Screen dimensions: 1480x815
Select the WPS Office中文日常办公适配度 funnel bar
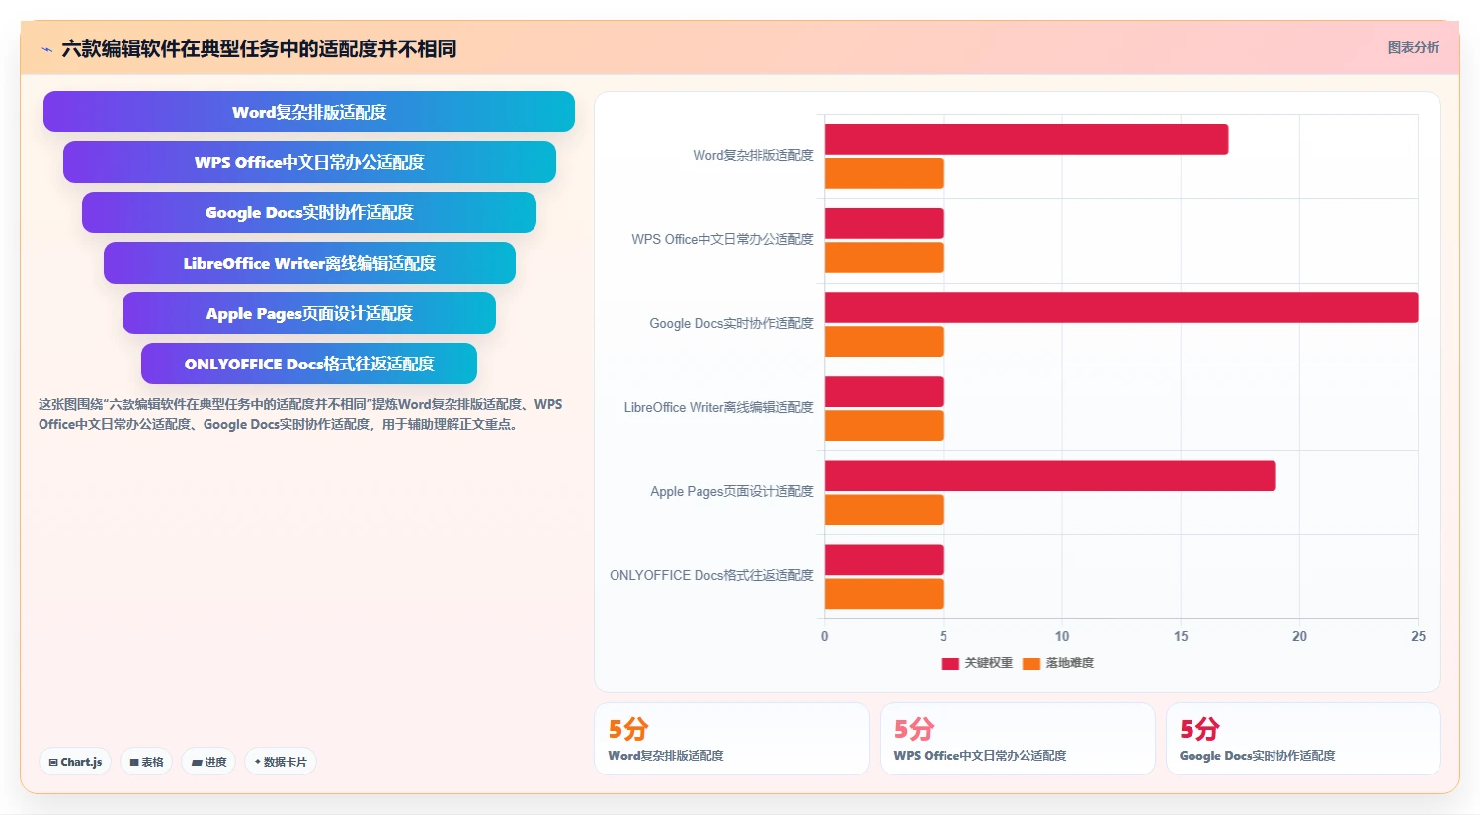pyautogui.click(x=309, y=162)
